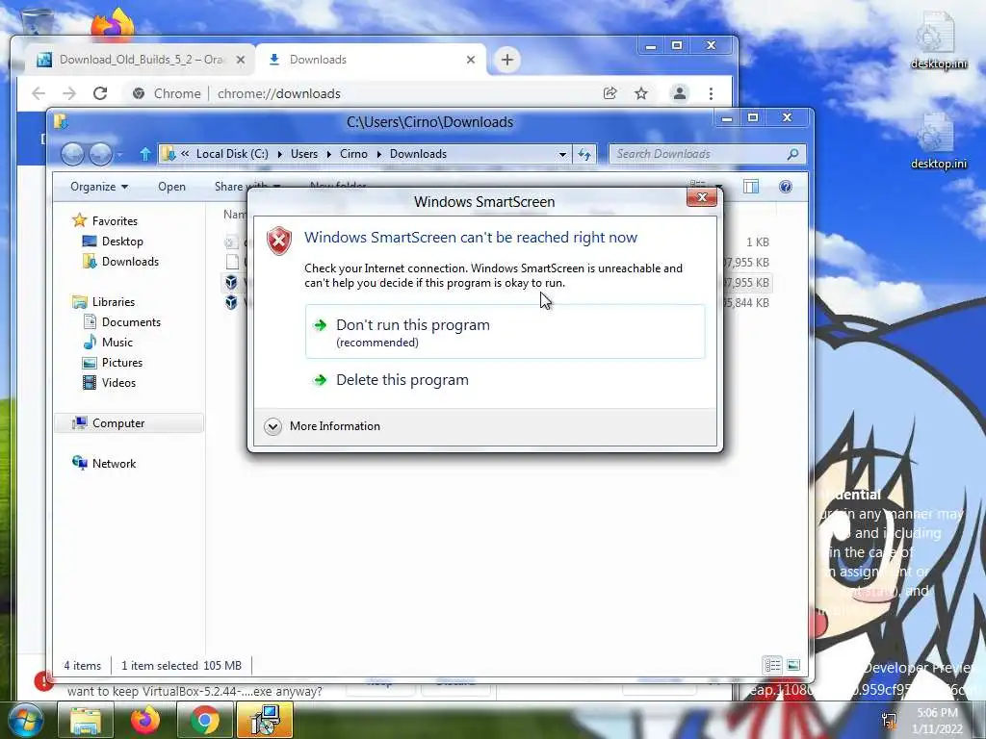Screen dimensions: 986x739
Task: Click Chrome forward arrow
Action: [69, 93]
